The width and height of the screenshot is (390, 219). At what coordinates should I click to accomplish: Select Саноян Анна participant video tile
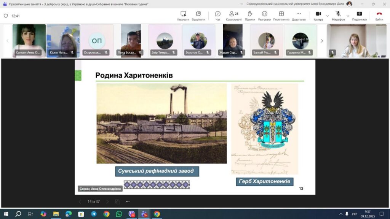(29, 41)
